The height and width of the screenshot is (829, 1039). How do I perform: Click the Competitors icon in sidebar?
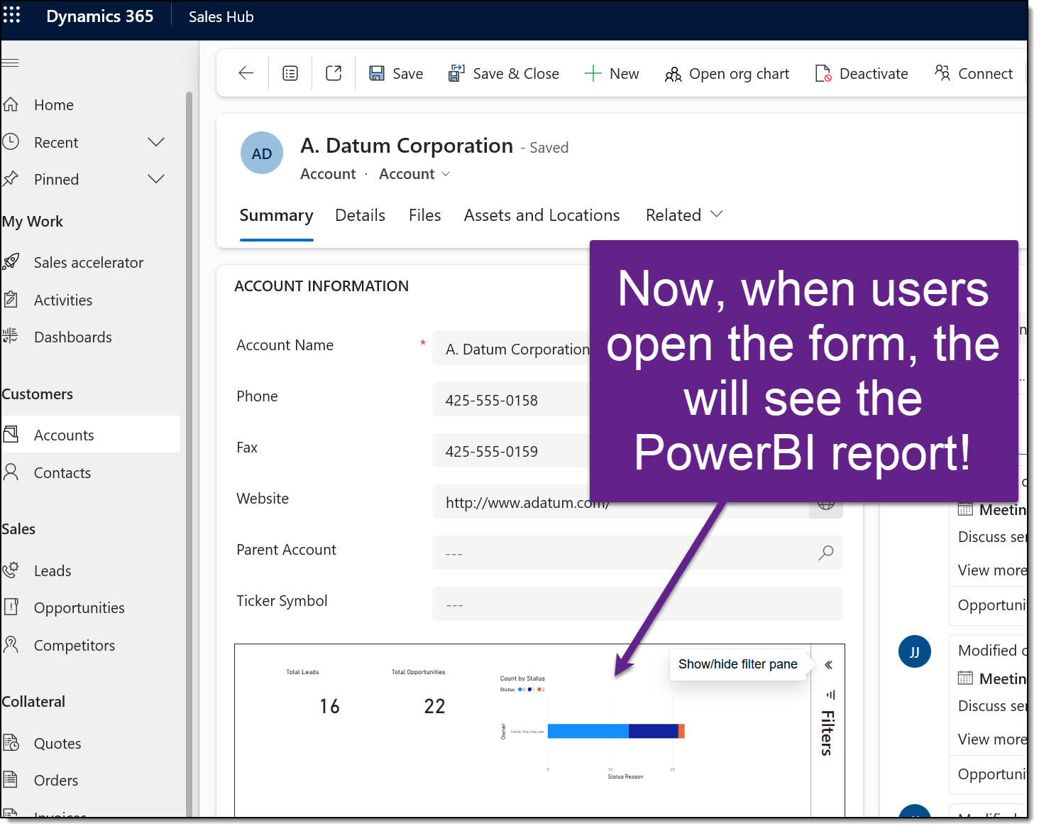coord(11,644)
